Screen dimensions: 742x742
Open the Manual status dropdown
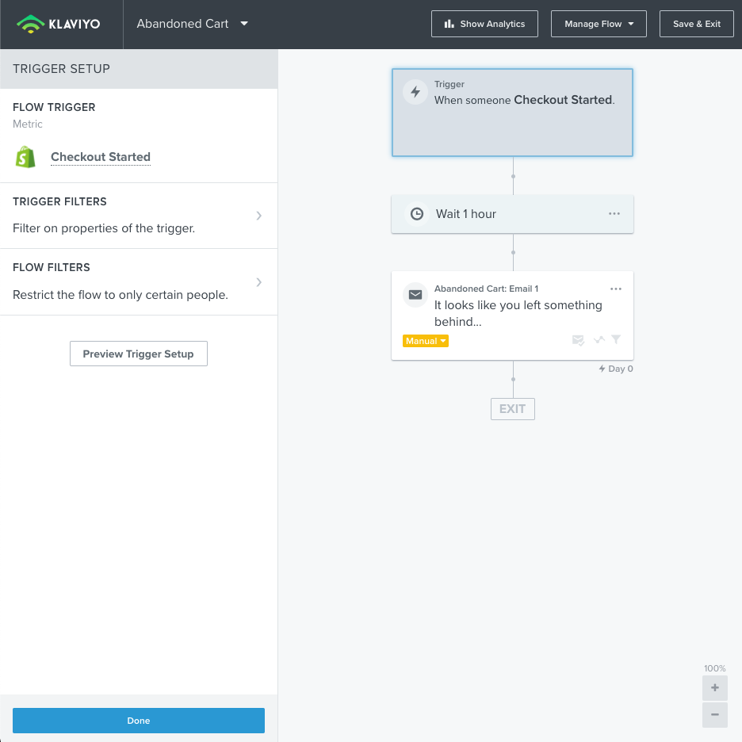point(426,341)
